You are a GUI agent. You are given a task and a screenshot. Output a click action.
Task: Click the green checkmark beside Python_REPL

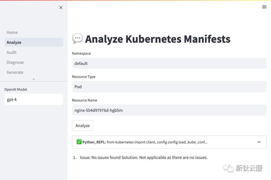tap(79, 142)
